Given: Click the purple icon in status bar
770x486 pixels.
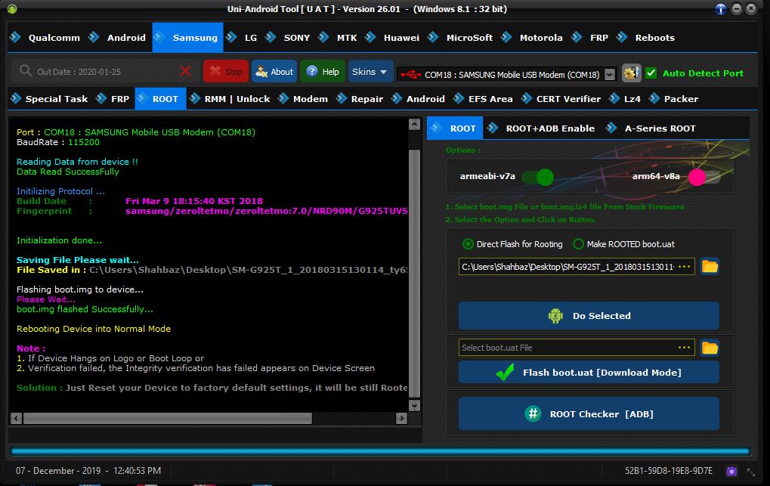Looking at the screenshot, I should click(x=731, y=471).
